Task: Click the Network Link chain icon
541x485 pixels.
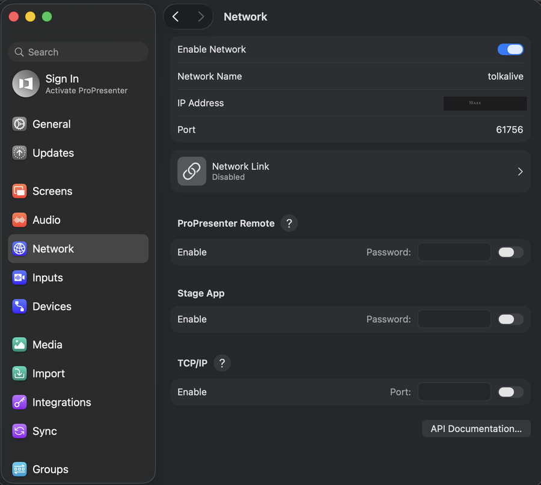Action: click(192, 171)
